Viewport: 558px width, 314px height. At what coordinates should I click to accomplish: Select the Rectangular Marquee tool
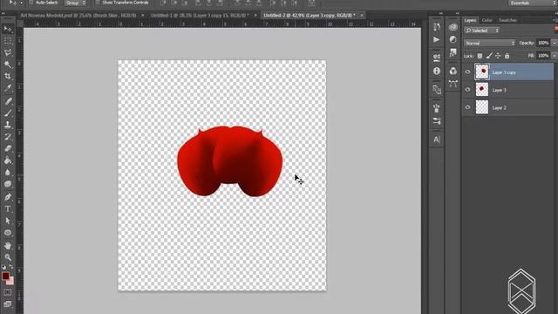8,41
